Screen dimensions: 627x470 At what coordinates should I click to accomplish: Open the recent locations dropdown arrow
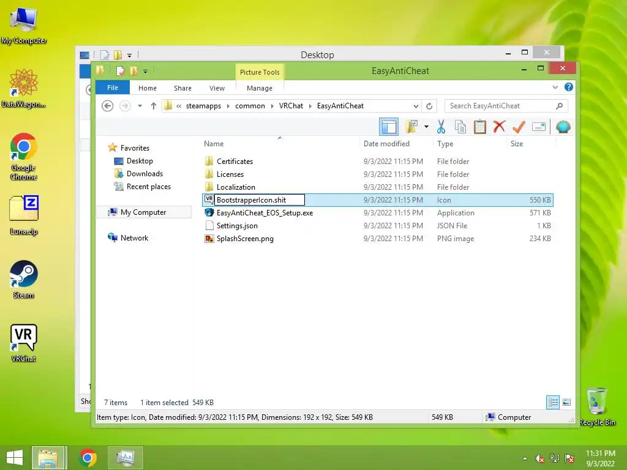[x=140, y=106]
